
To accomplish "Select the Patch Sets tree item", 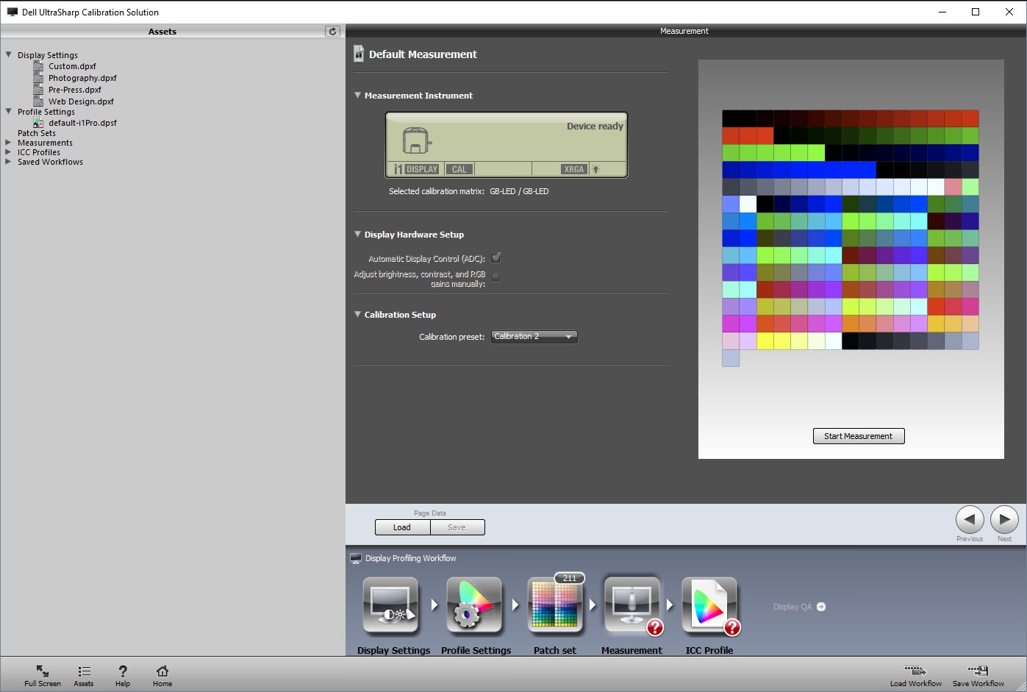I will point(37,133).
